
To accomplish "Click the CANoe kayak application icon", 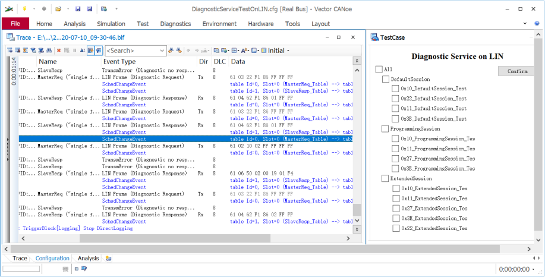I will coord(9,9).
